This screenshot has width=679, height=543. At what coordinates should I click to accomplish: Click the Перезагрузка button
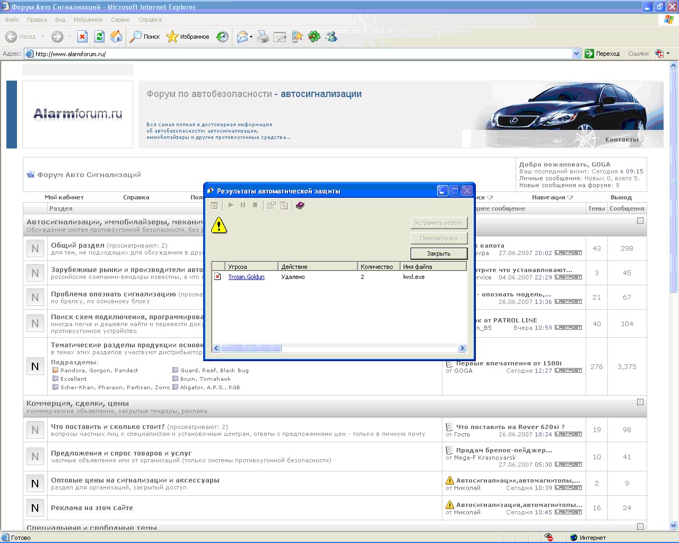(439, 238)
